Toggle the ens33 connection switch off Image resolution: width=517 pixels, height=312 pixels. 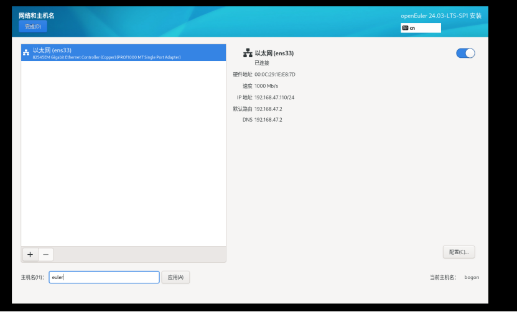[x=465, y=53]
